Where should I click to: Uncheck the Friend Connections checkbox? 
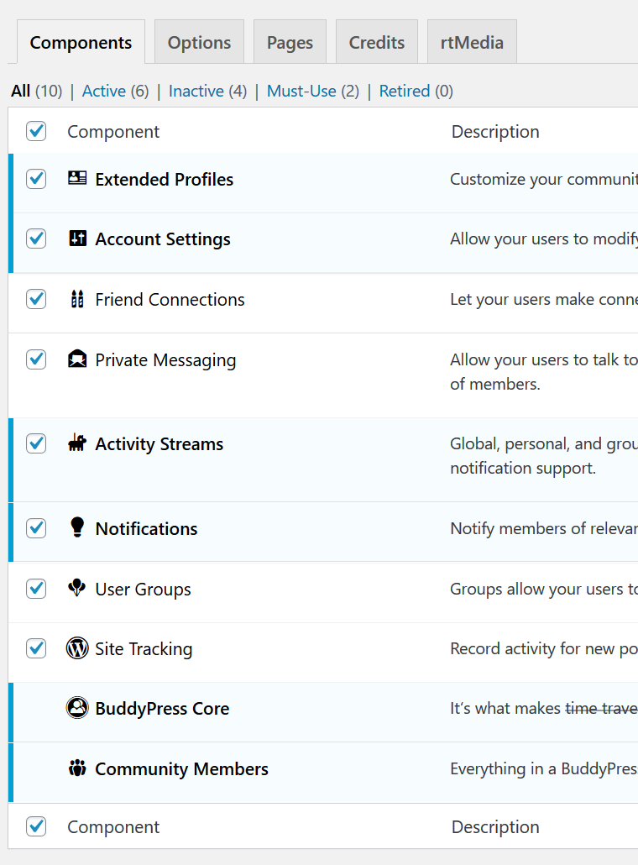(36, 299)
